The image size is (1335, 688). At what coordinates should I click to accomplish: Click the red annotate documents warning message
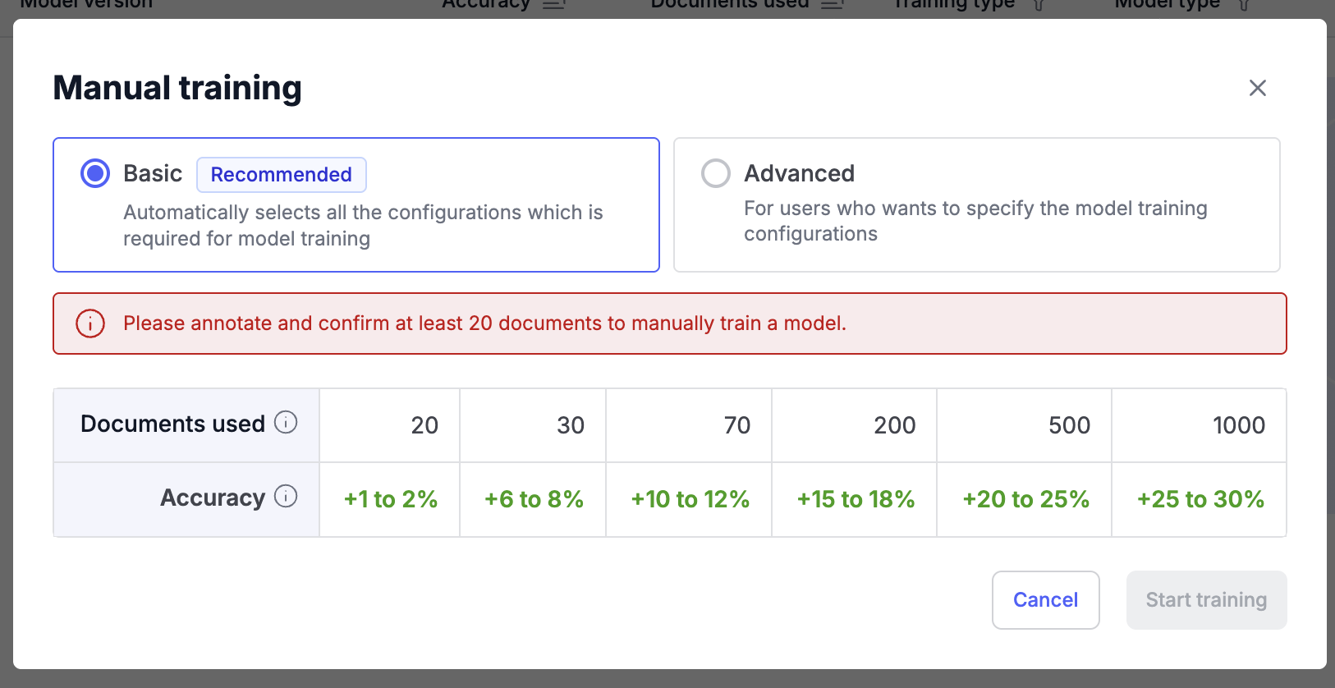pyautogui.click(x=484, y=323)
